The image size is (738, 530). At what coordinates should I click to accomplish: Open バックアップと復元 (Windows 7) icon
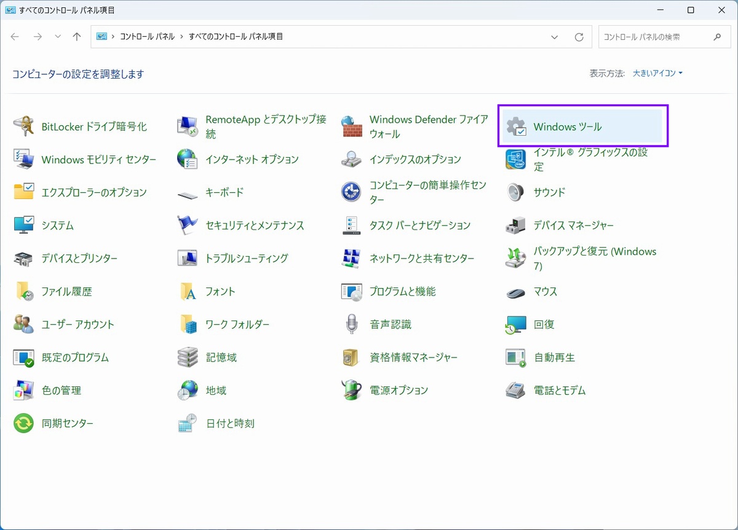point(516,259)
